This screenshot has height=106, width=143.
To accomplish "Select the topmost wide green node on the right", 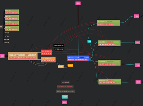I will tap(108, 23).
